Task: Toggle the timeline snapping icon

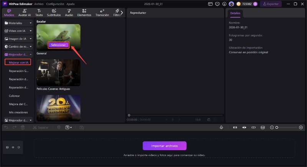Action: (244, 128)
